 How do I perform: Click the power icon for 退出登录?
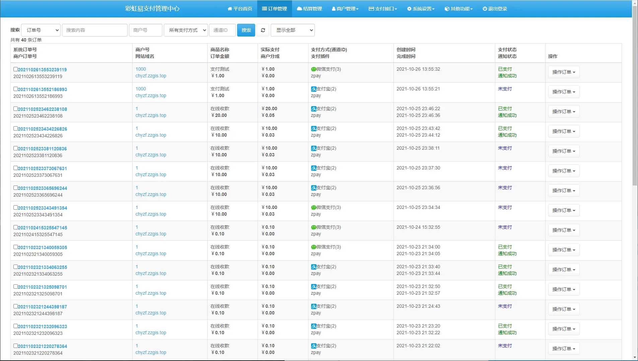485,9
